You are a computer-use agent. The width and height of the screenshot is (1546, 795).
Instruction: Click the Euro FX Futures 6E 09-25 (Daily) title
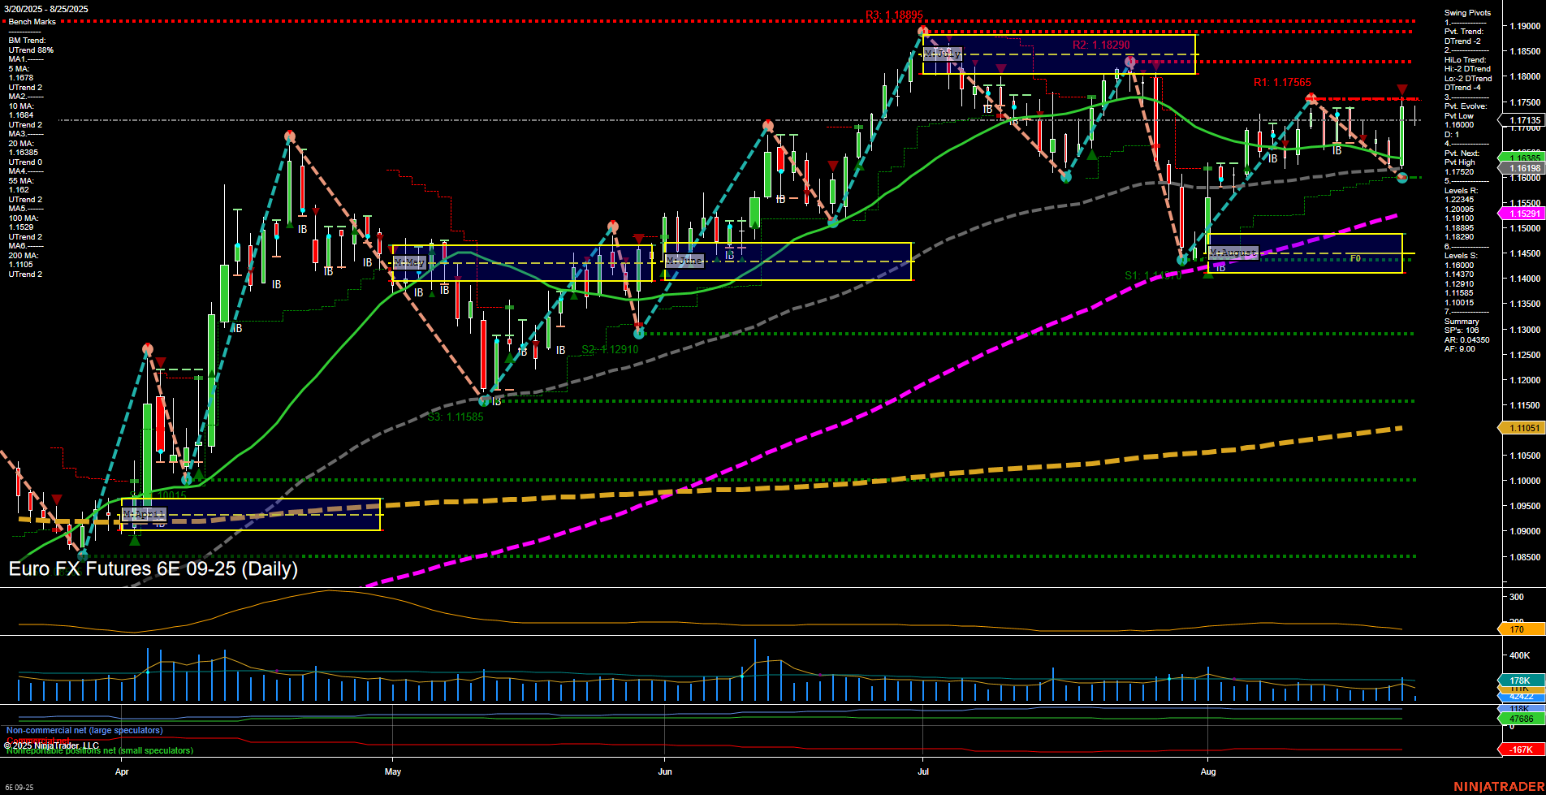click(153, 568)
